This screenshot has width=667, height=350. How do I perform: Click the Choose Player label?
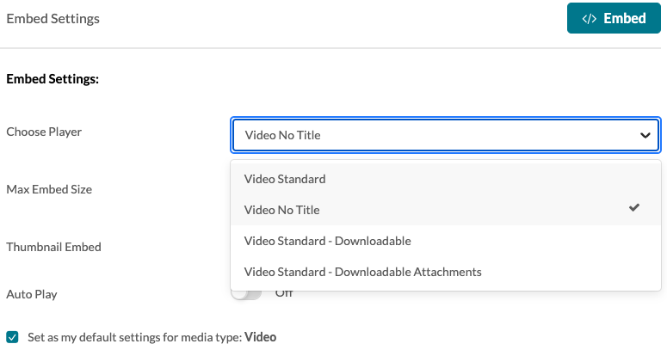tap(44, 132)
